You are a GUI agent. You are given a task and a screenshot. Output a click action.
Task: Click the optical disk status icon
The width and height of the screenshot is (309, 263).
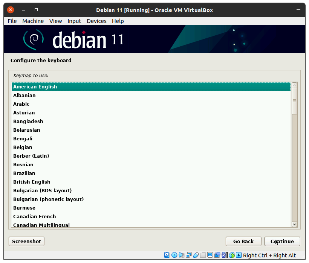pos(174,255)
